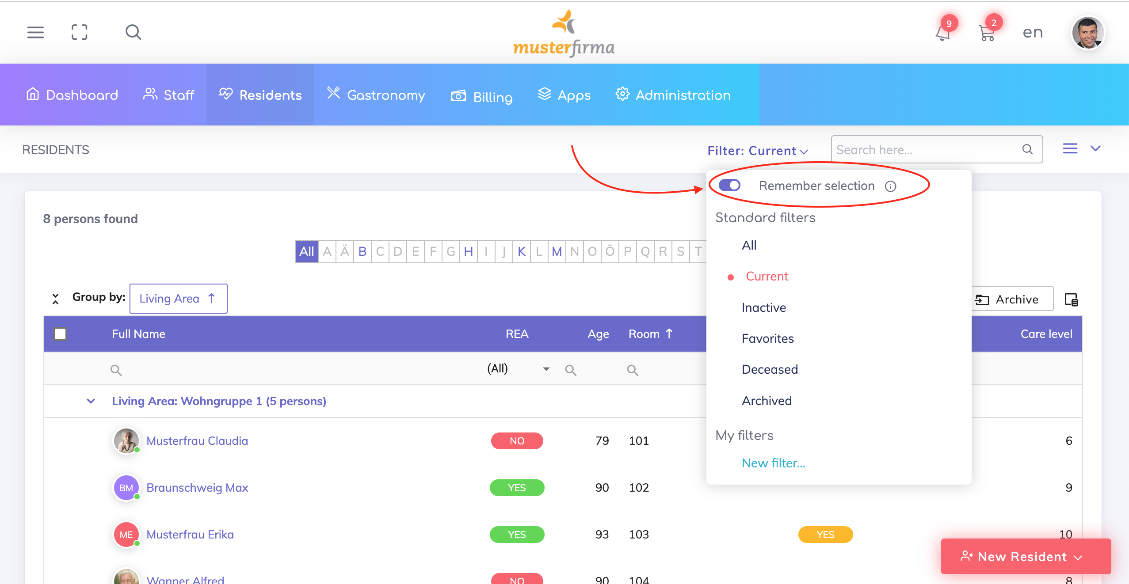This screenshot has height=584, width=1129.
Task: Click the info icon beside Remember selection
Action: tap(890, 186)
